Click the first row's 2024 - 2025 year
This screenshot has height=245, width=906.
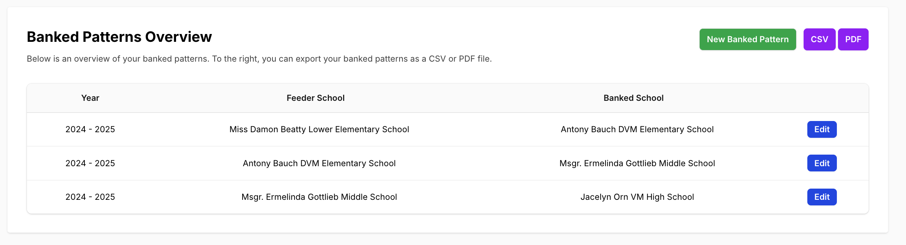[x=90, y=129]
